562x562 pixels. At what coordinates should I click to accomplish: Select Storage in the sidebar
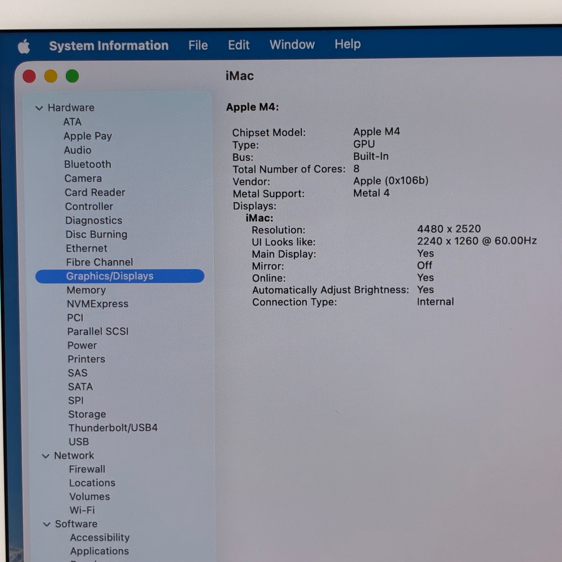(x=87, y=414)
